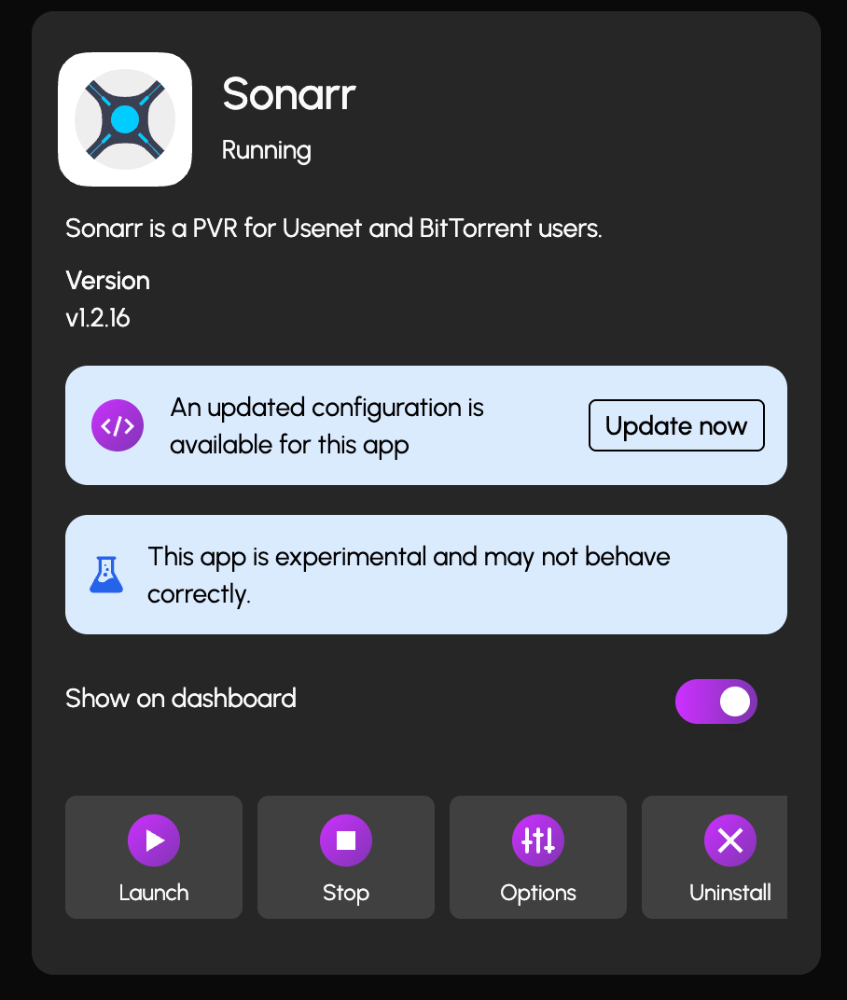Click the updated configuration available message
The image size is (847, 1000).
point(326,425)
